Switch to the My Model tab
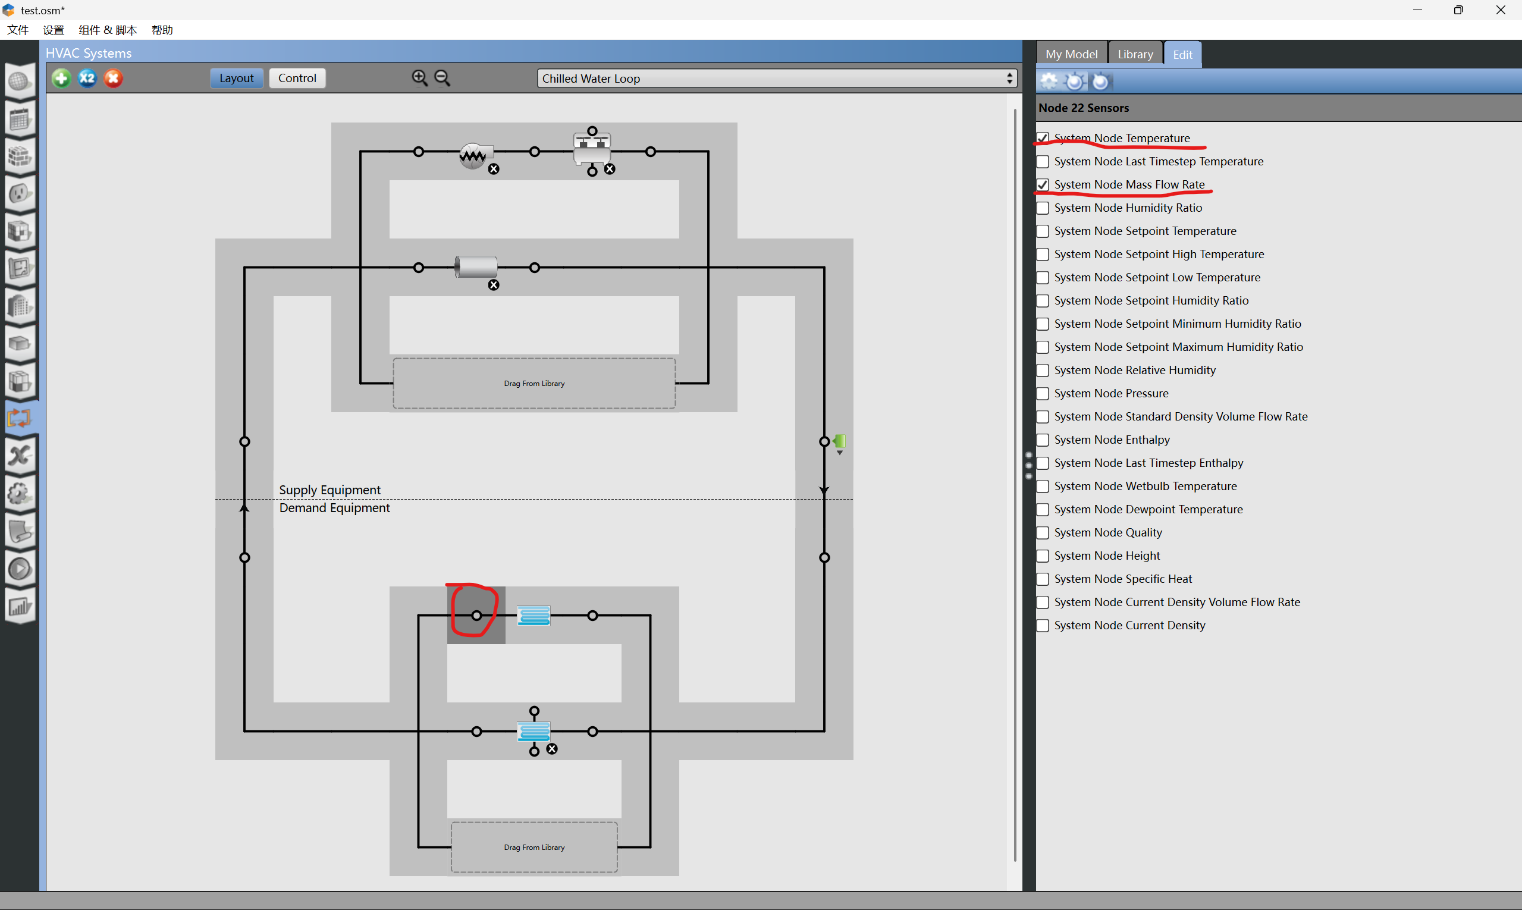Image resolution: width=1522 pixels, height=910 pixels. pyautogui.click(x=1071, y=54)
